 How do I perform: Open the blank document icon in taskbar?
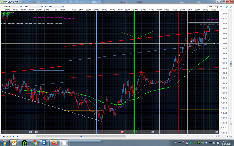pyautogui.click(x=64, y=143)
